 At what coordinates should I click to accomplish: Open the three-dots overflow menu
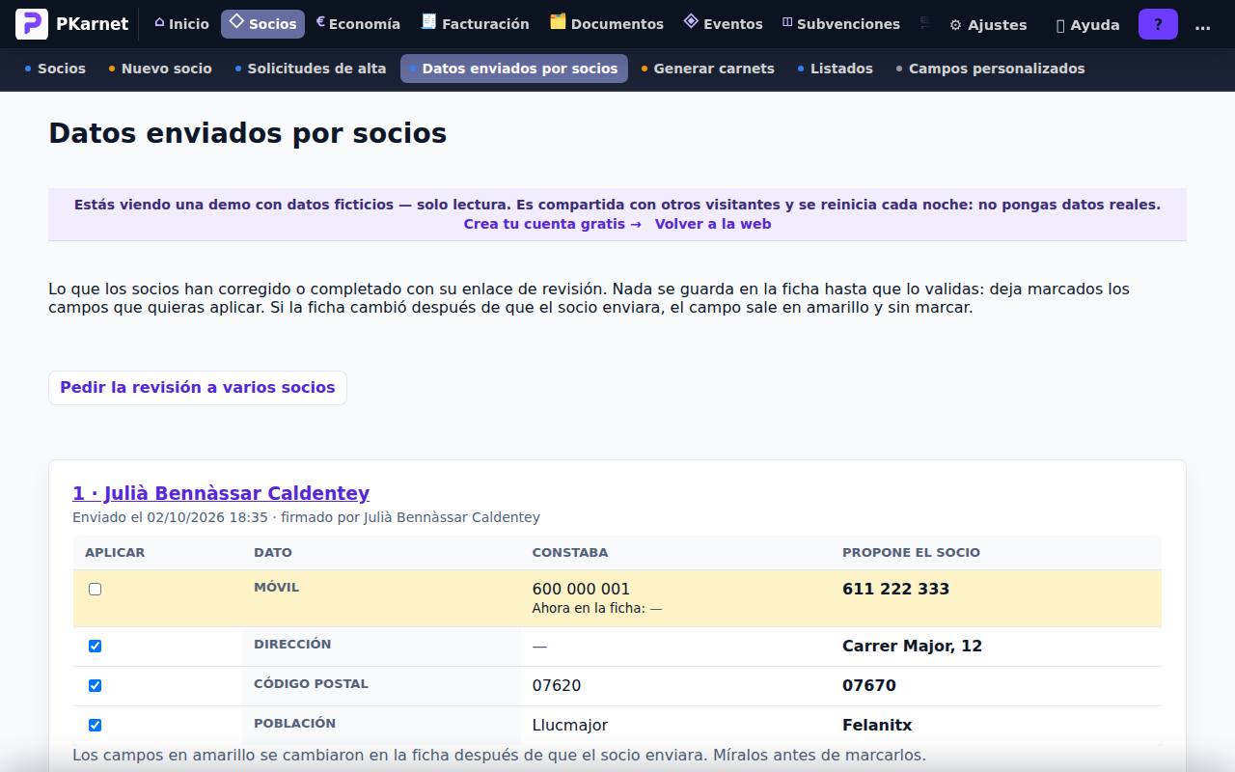pyautogui.click(x=1202, y=24)
